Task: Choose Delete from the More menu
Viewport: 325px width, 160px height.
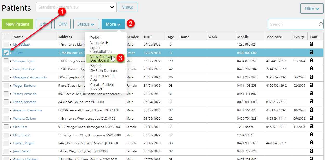Action: [96, 38]
